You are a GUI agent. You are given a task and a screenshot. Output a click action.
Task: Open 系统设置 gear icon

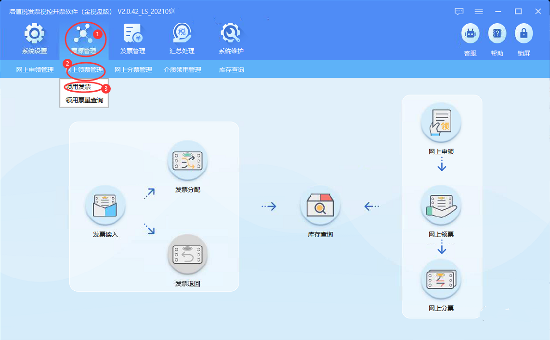(x=34, y=33)
